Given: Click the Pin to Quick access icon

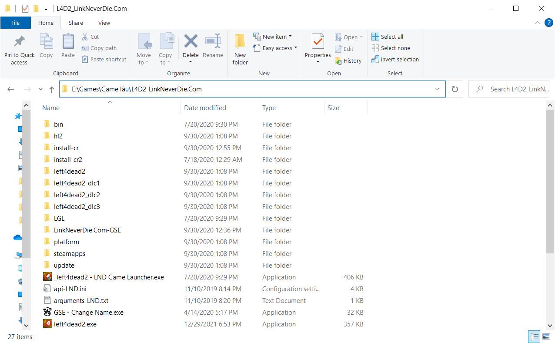Looking at the screenshot, I should pyautogui.click(x=19, y=42).
